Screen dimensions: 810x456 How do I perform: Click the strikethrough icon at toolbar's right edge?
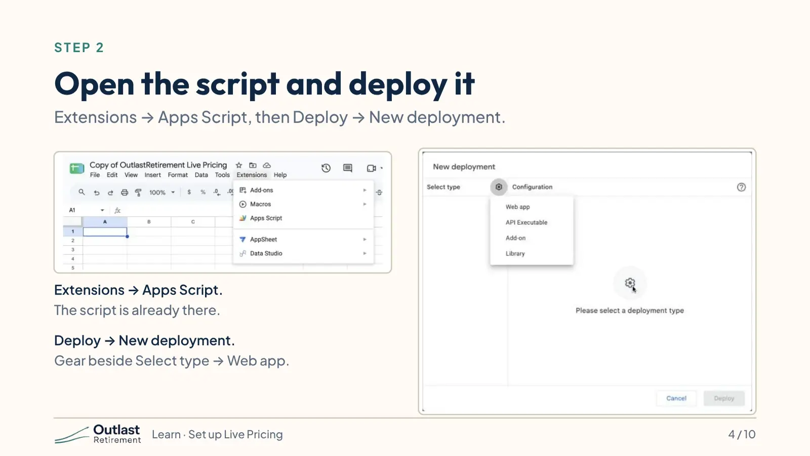coord(379,193)
